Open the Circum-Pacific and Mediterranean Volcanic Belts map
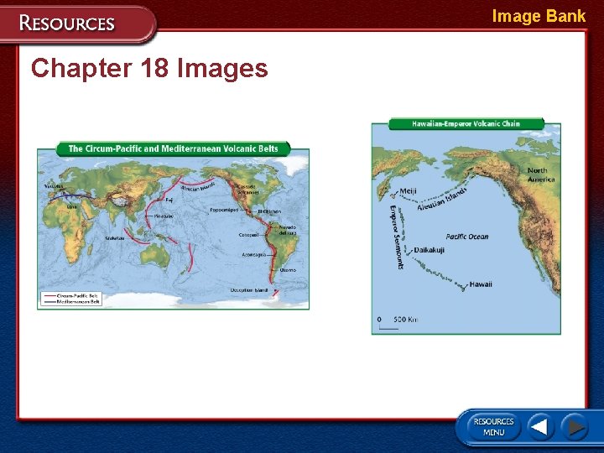Viewport: 604px width, 453px height. point(174,226)
